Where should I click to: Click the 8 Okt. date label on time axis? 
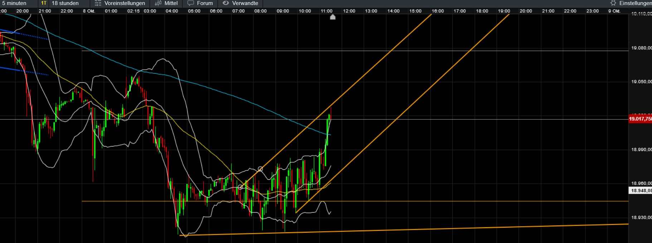(89, 11)
